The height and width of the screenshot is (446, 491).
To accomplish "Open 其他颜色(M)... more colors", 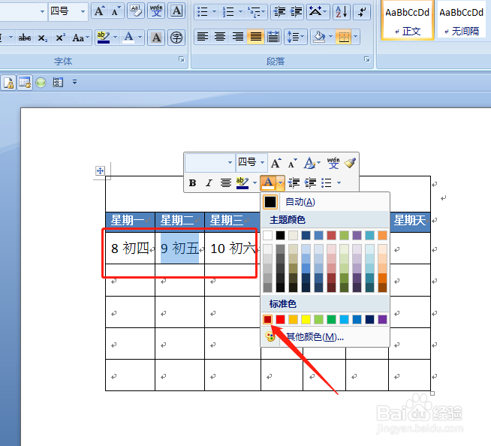I will click(325, 337).
